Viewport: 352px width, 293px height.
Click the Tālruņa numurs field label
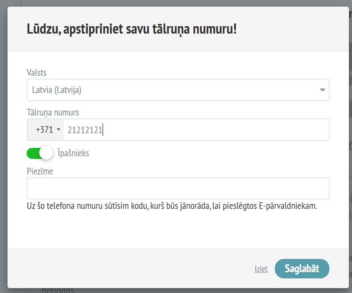tap(53, 112)
